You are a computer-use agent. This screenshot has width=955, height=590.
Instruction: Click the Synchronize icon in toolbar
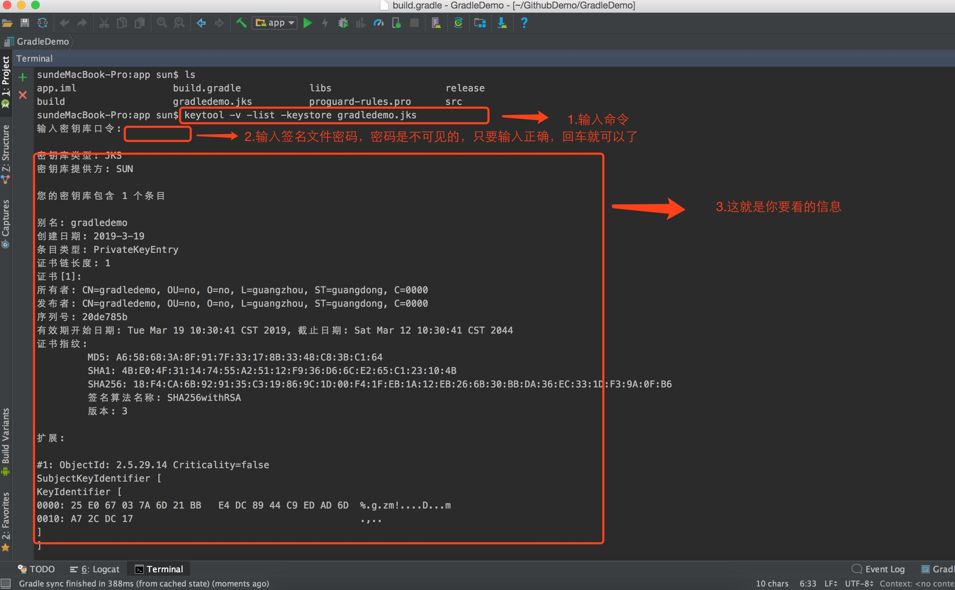point(42,23)
